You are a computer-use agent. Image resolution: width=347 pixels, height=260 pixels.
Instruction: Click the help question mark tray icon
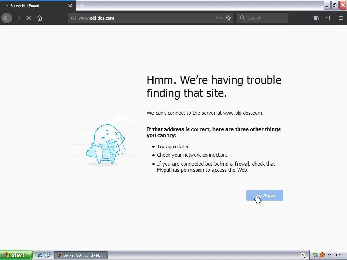[x=303, y=255]
